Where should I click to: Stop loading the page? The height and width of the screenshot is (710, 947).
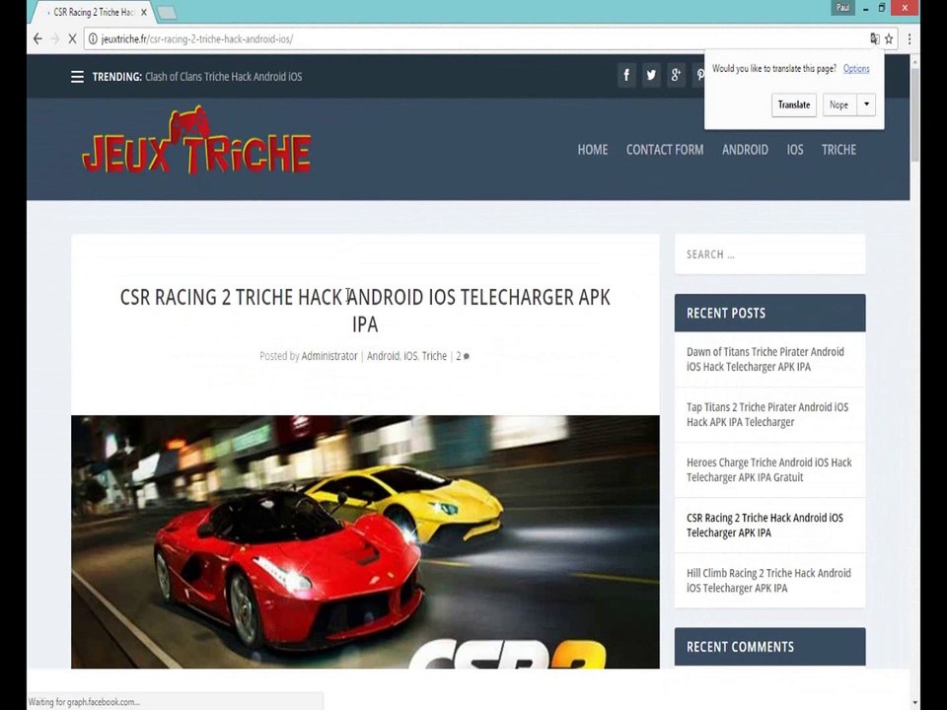pyautogui.click(x=72, y=38)
